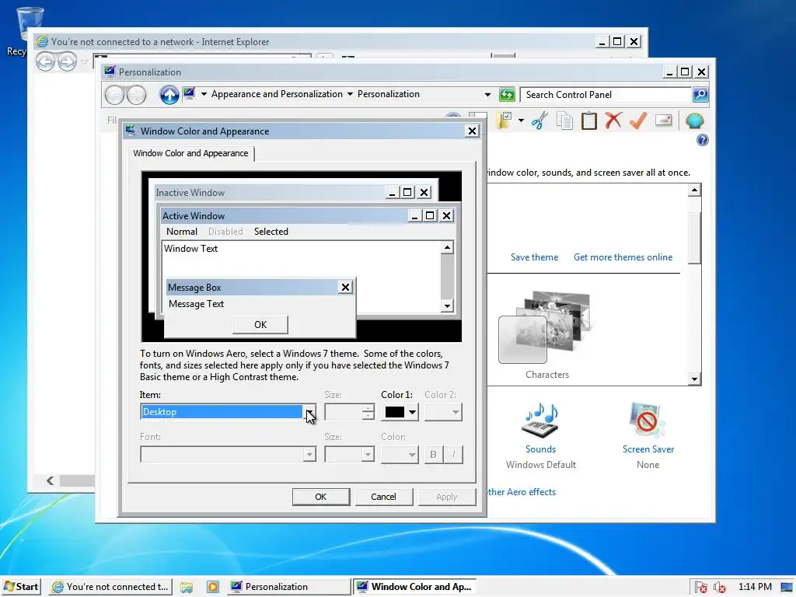The height and width of the screenshot is (597, 796).
Task: Click the Forward button in Personalization window
Action: coord(136,95)
